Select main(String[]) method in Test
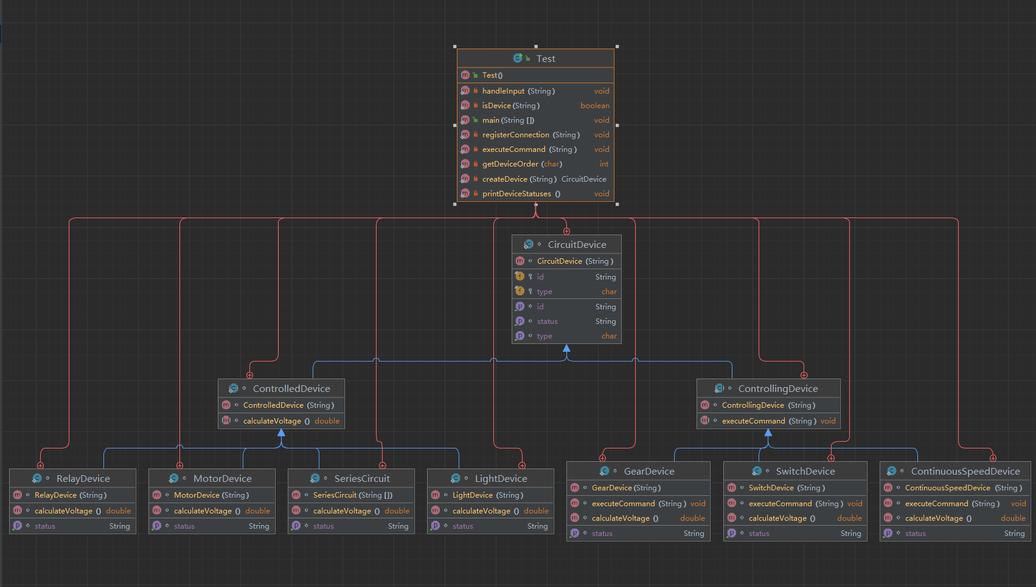The width and height of the screenshot is (1036, 587). point(535,120)
